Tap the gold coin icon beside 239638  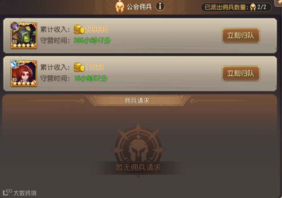(79, 29)
